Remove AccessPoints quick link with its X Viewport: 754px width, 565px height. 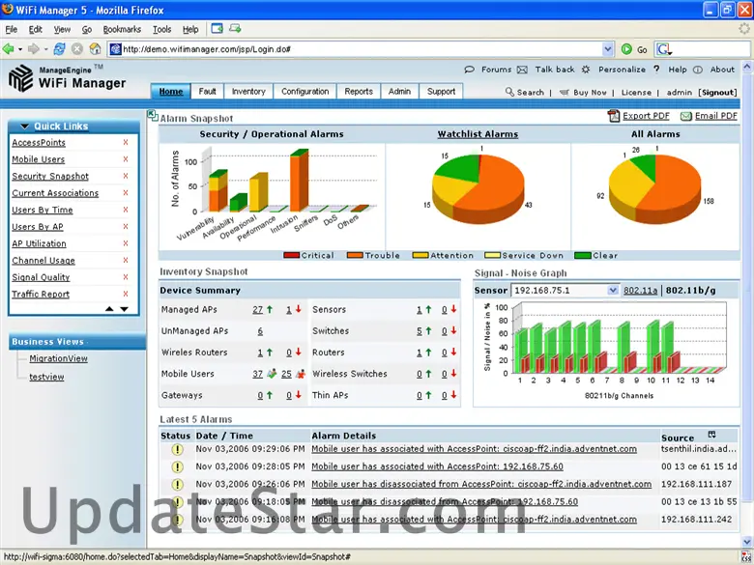tap(126, 142)
